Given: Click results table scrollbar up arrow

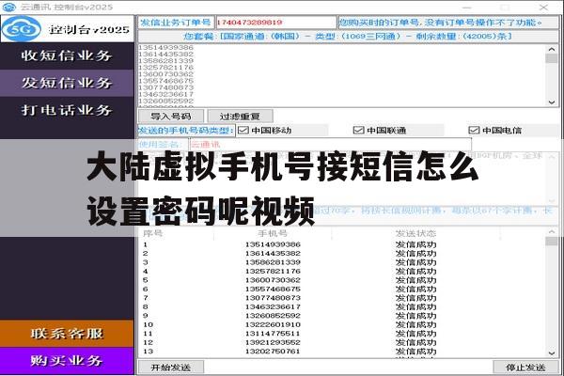Looking at the screenshot, I should (552, 232).
